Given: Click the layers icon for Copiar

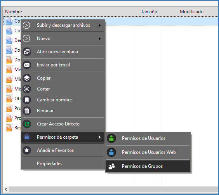Looking at the screenshot, I should pyautogui.click(x=27, y=78).
